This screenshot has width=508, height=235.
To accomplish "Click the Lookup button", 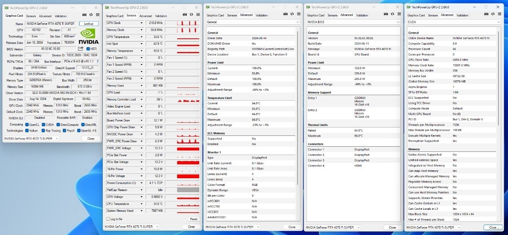I will [88, 24].
